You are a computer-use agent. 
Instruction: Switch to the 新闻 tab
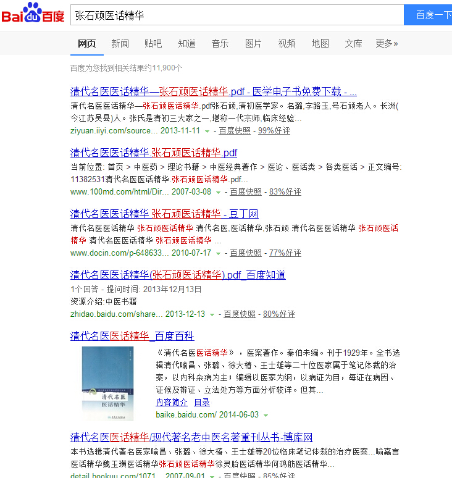(120, 44)
